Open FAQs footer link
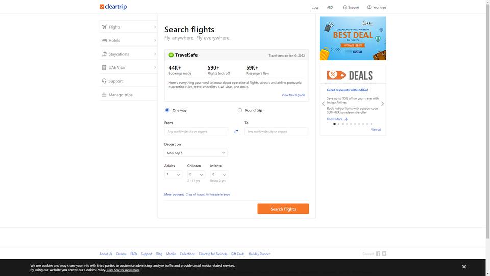Viewport: 490px width, 276px height. coord(134,254)
